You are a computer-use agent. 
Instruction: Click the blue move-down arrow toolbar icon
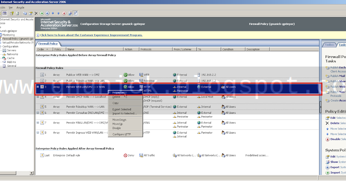(53, 13)
